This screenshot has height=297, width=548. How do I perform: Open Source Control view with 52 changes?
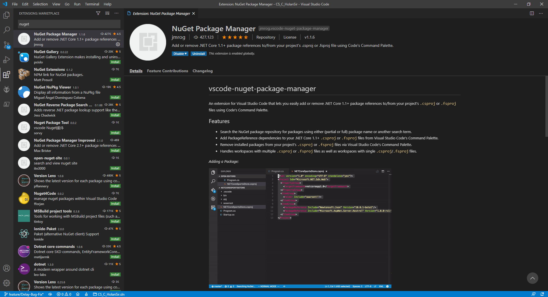(x=6, y=45)
